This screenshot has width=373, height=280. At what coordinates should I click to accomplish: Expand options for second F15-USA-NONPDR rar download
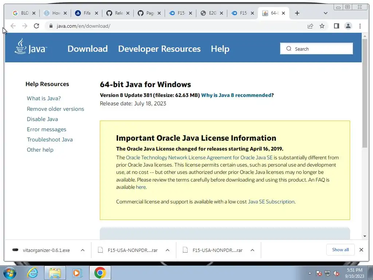(x=252, y=250)
